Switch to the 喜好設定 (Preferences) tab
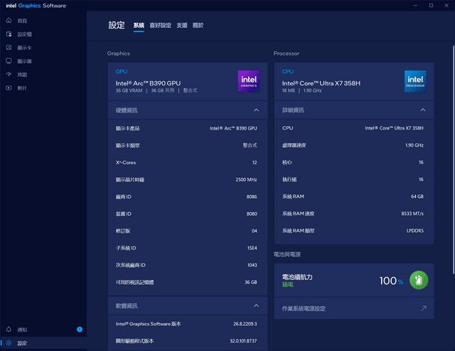The height and width of the screenshot is (351, 455). tap(160, 26)
